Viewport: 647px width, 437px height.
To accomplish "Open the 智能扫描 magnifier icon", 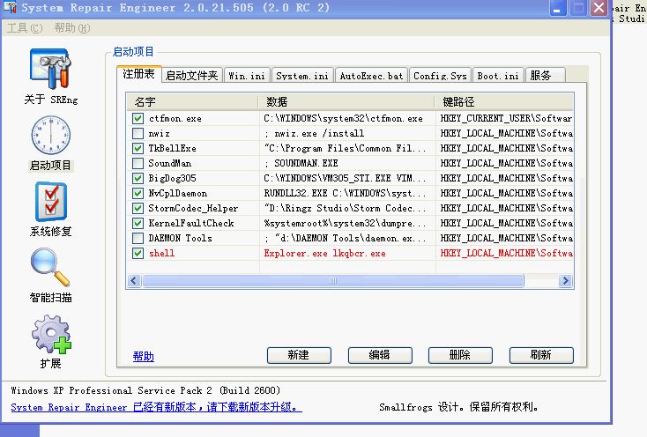I will 50,267.
